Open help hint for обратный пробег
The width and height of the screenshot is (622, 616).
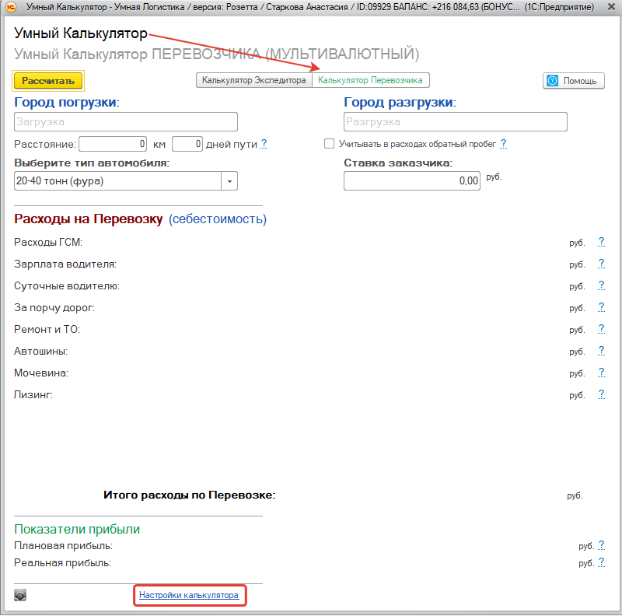coord(503,144)
